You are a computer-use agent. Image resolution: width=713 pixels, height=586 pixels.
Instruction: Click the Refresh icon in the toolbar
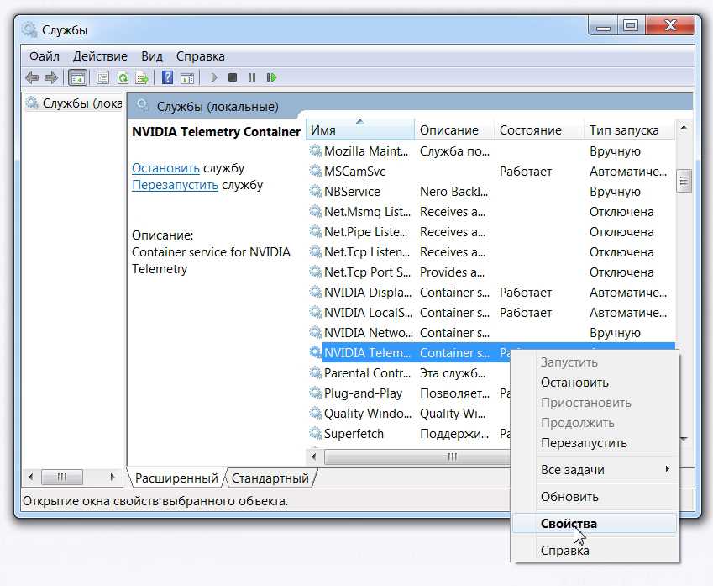(x=123, y=78)
